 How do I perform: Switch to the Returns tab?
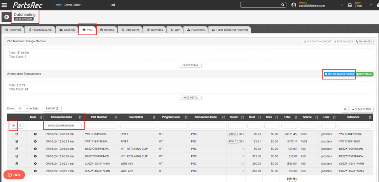pyautogui.click(x=107, y=30)
